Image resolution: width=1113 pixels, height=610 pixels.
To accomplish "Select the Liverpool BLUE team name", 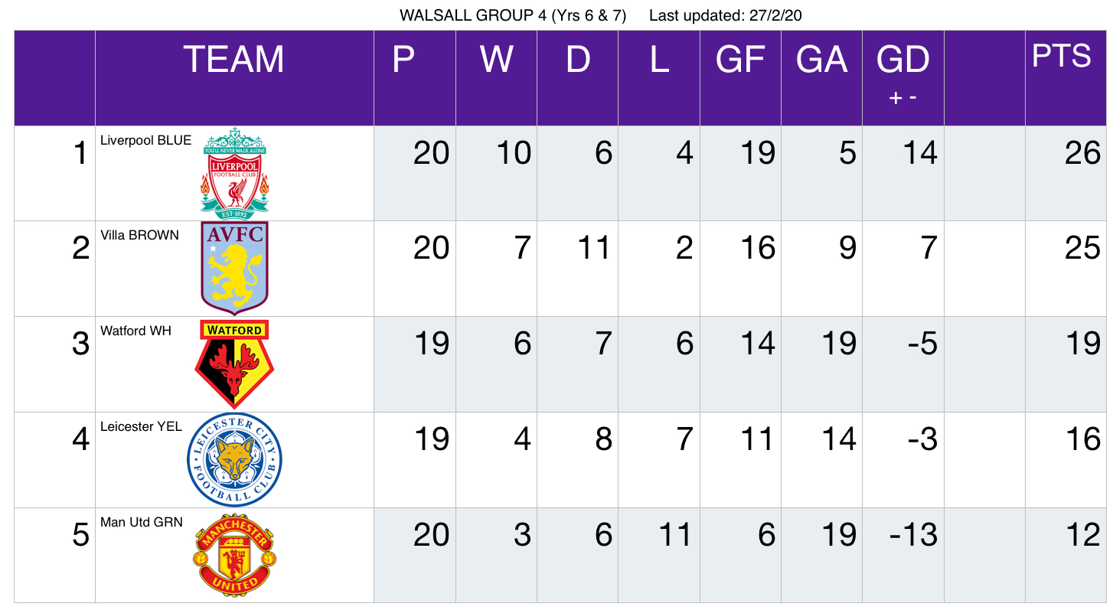I will pyautogui.click(x=145, y=140).
